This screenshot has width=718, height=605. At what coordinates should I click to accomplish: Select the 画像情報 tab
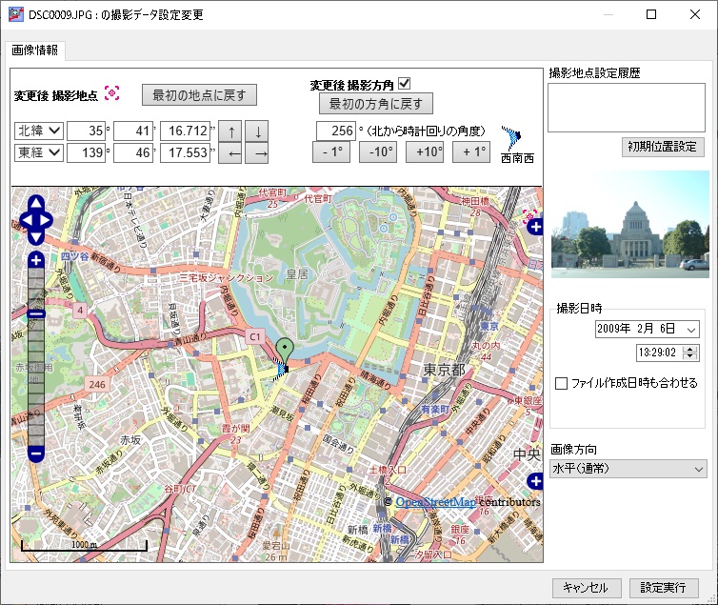pyautogui.click(x=34, y=50)
